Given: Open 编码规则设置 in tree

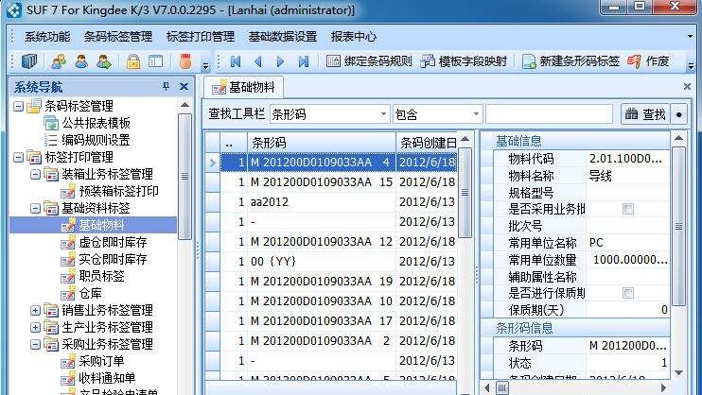Looking at the screenshot, I should coord(96,140).
